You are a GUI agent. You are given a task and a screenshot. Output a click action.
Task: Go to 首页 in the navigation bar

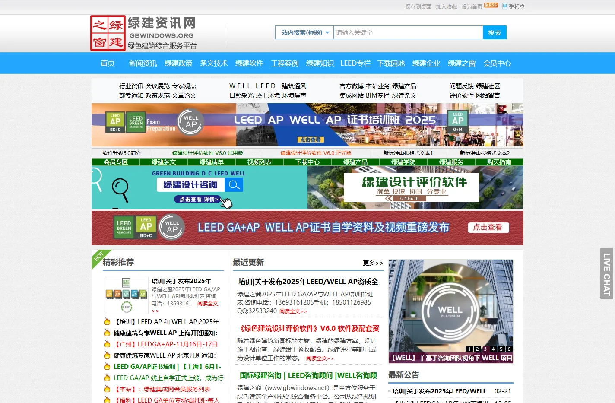[108, 63]
